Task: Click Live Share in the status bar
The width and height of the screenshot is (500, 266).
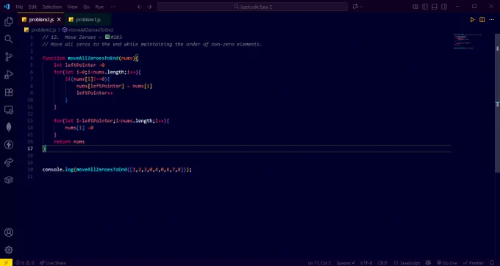Action: pyautogui.click(x=53, y=263)
